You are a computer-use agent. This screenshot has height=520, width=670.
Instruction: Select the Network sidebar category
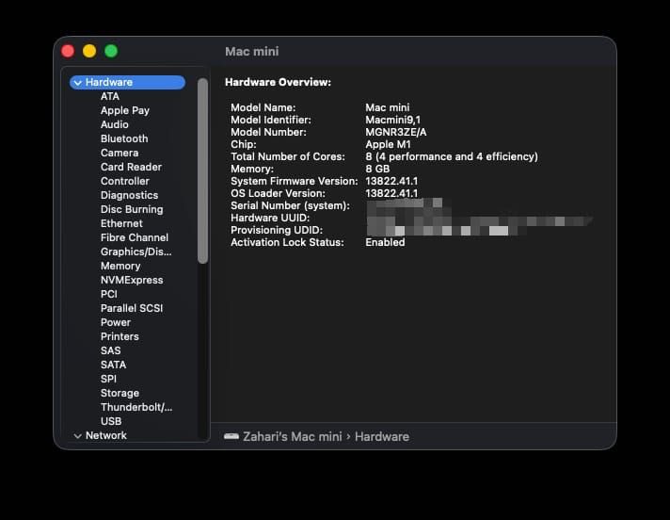coord(106,435)
